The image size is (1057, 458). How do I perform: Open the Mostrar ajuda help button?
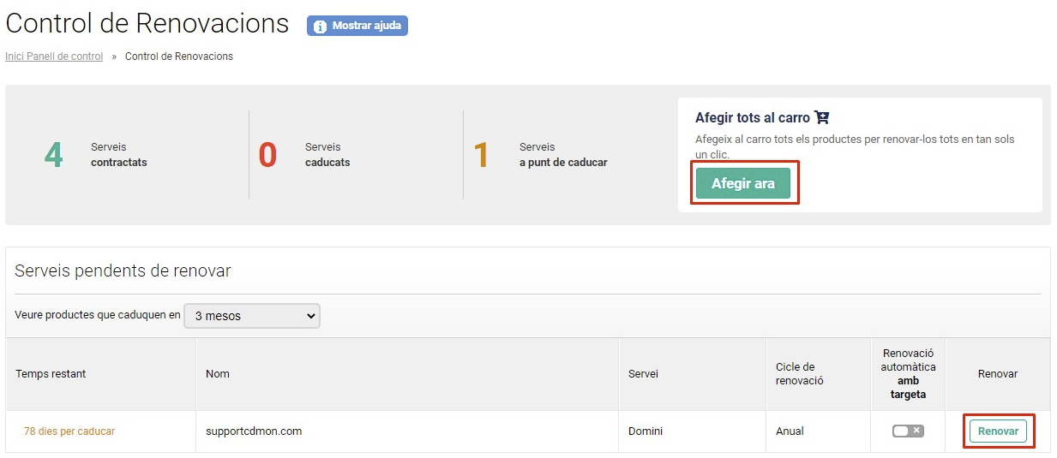coord(357,26)
